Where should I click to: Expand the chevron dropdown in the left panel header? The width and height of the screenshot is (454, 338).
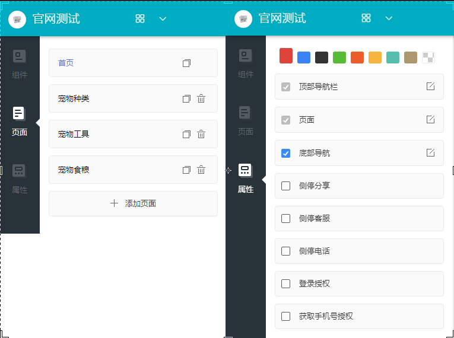[x=163, y=18]
